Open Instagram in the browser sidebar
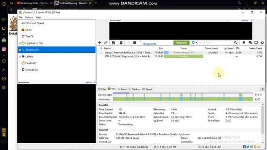Viewport: 267px width, 150px height. click(x=4, y=49)
